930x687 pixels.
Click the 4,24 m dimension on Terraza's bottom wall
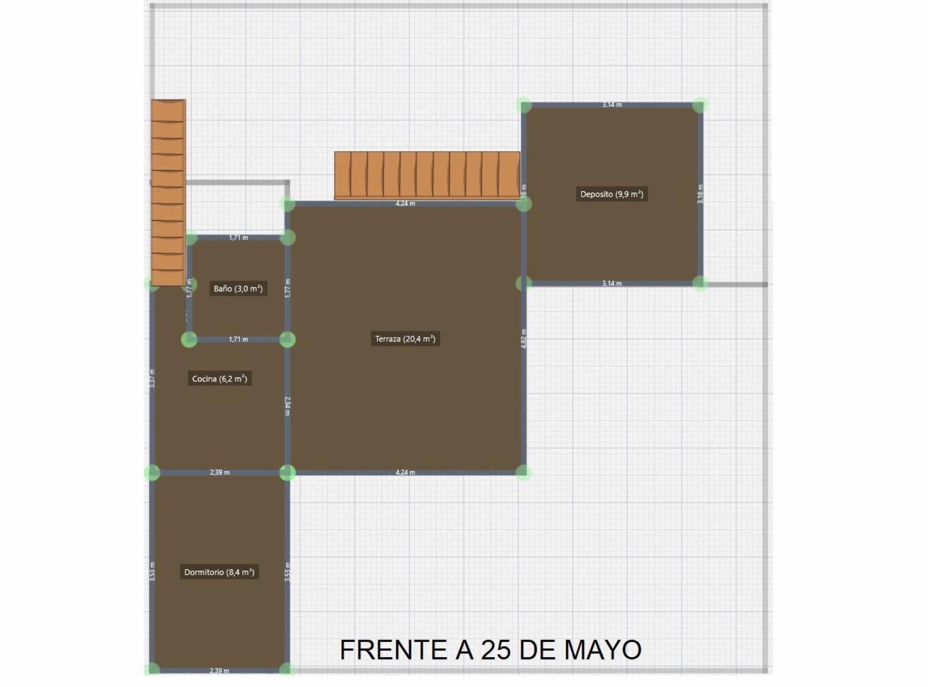click(x=405, y=472)
